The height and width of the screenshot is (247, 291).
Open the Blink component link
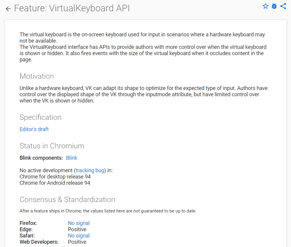tap(72, 158)
